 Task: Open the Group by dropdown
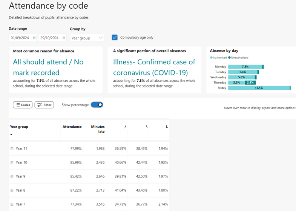click(x=87, y=38)
